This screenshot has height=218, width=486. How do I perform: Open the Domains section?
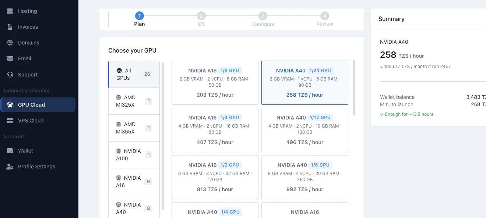[x=38, y=43]
